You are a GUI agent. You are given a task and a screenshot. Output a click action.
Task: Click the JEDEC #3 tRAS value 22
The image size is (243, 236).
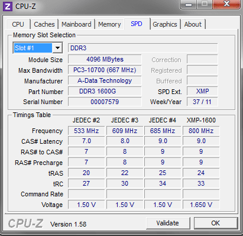(125, 173)
